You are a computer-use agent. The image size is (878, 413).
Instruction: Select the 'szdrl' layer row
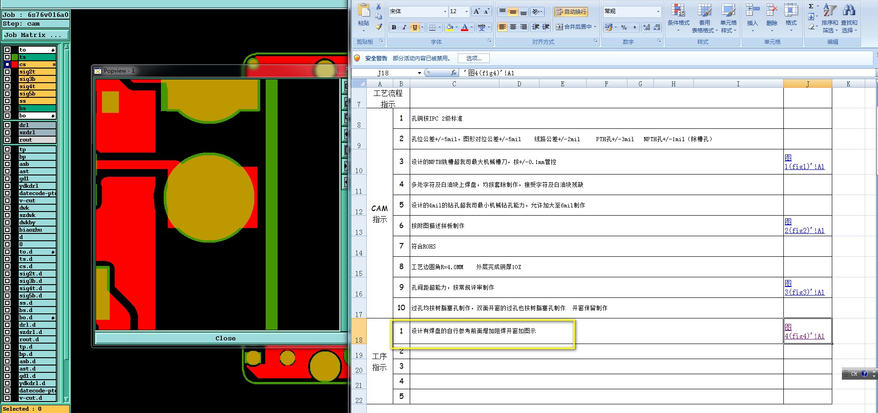tap(37, 132)
